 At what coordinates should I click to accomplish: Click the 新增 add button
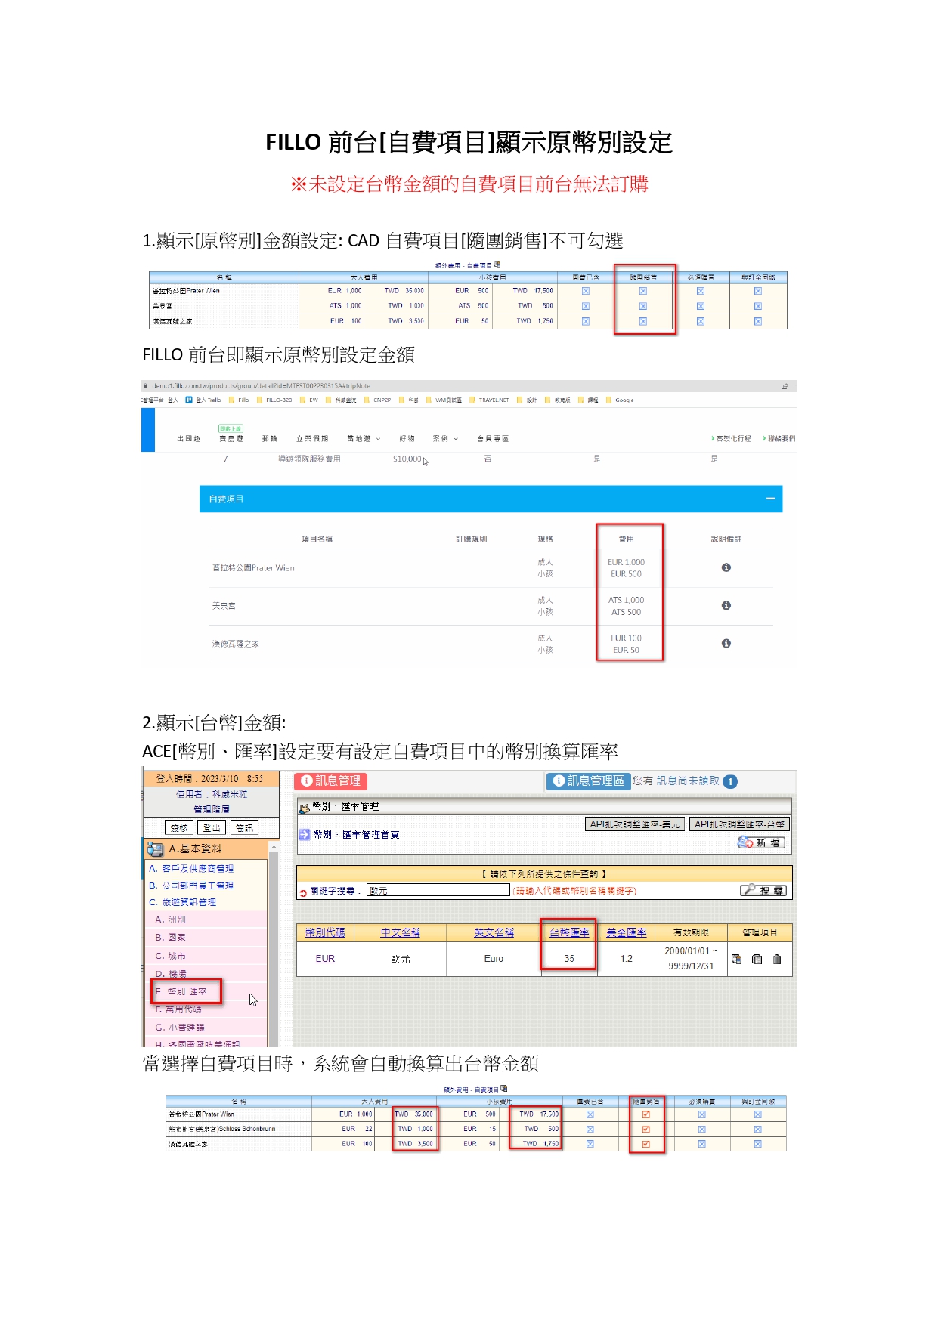762,842
